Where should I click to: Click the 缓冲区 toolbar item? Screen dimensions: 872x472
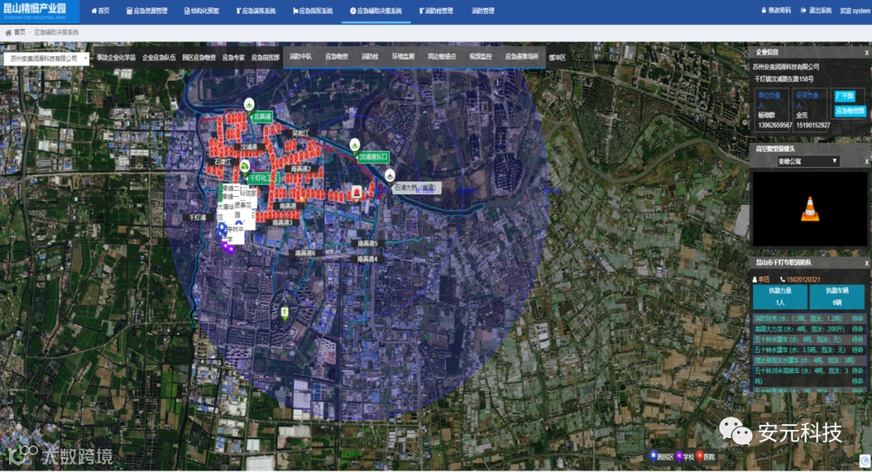(x=556, y=57)
